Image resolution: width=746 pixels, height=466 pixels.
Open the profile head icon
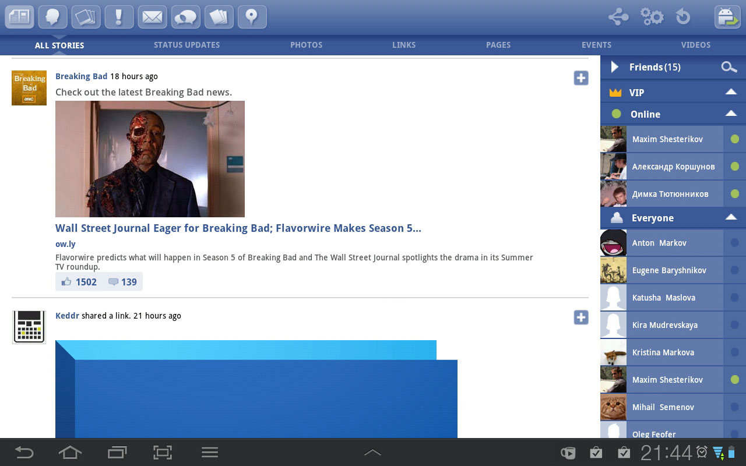pos(52,17)
